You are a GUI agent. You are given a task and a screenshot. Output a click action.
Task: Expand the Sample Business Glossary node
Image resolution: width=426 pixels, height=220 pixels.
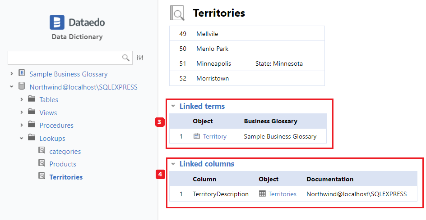coord(11,74)
